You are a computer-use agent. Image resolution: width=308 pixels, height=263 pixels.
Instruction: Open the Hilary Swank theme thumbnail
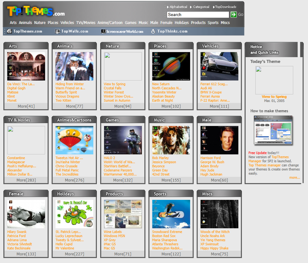[x=26, y=214]
